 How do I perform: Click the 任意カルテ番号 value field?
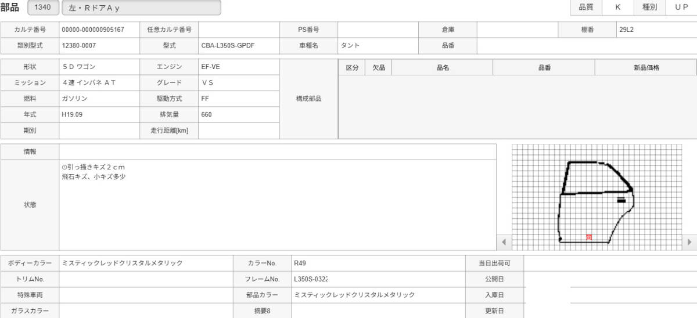click(x=239, y=30)
